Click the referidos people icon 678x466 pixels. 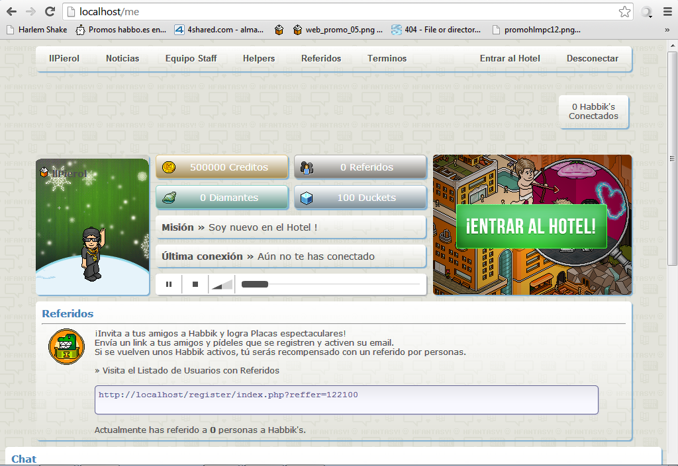click(x=307, y=167)
